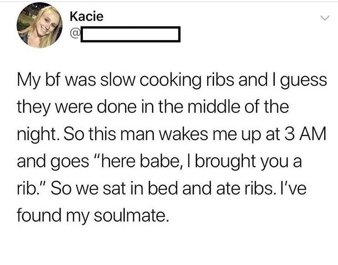Click the @ symbol before the handle
338x265 pixels.
click(77, 36)
